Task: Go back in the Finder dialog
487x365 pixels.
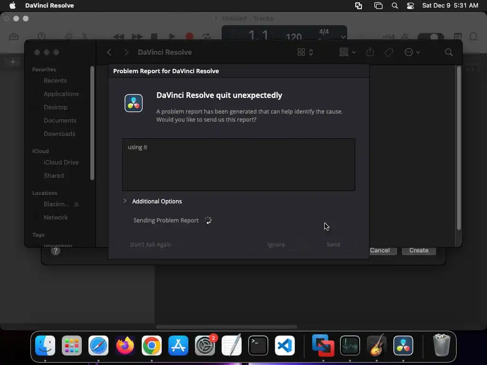Action: click(x=109, y=52)
